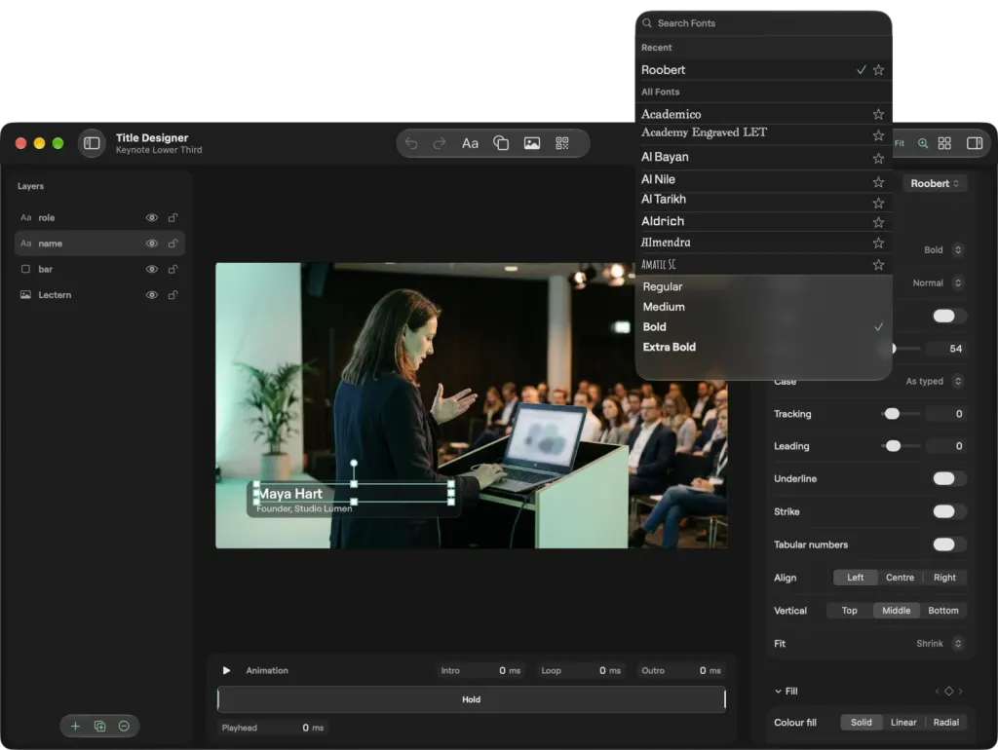Star the Academico font
998x750 pixels.
pyautogui.click(x=878, y=114)
